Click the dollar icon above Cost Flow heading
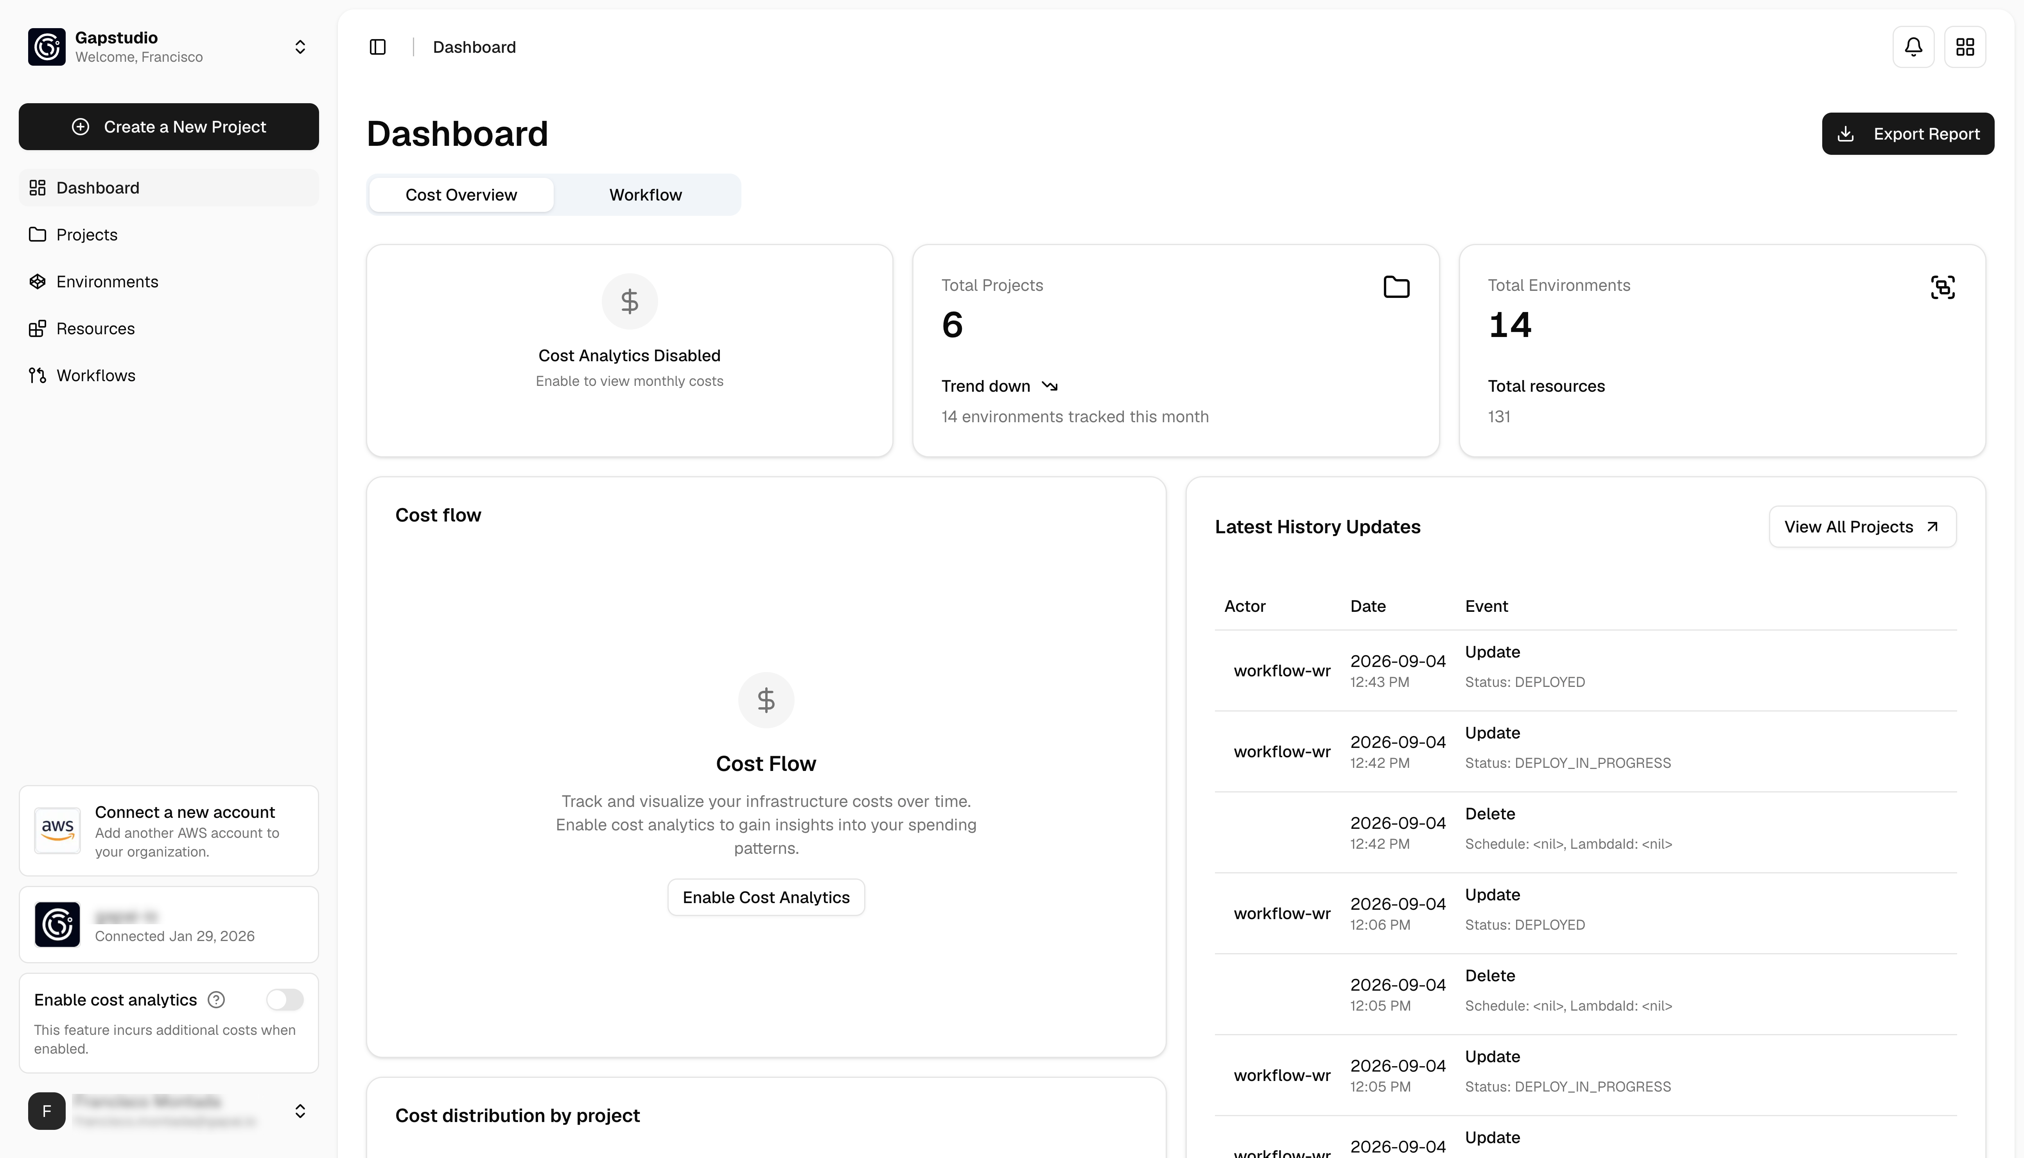The image size is (2024, 1158). [766, 700]
